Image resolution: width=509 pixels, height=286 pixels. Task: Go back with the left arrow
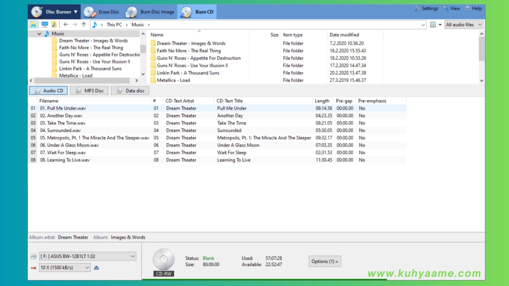point(66,25)
